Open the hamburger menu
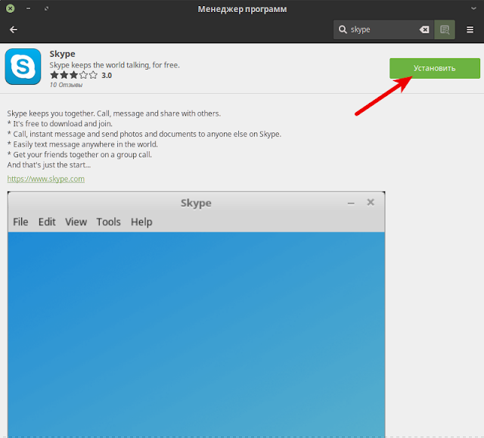 click(x=470, y=30)
